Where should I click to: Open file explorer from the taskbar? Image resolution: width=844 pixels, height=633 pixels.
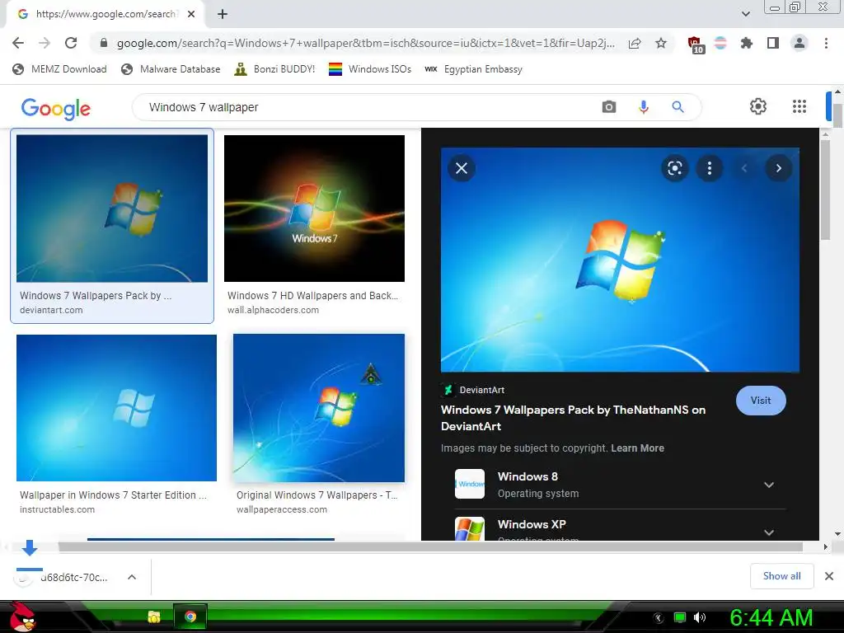[154, 617]
